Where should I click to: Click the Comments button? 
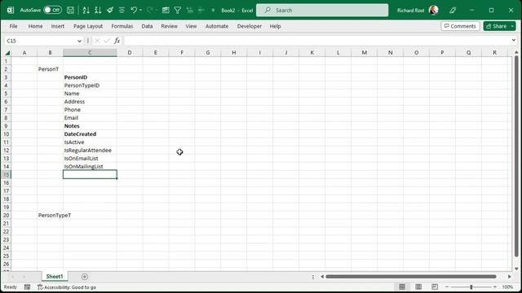460,26
